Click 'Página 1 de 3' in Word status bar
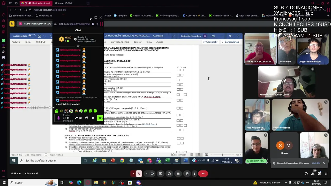This screenshot has width=331, height=186. (x=16, y=155)
